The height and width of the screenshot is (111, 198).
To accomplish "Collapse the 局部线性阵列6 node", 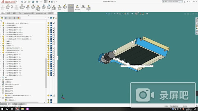I will pos(1,93).
